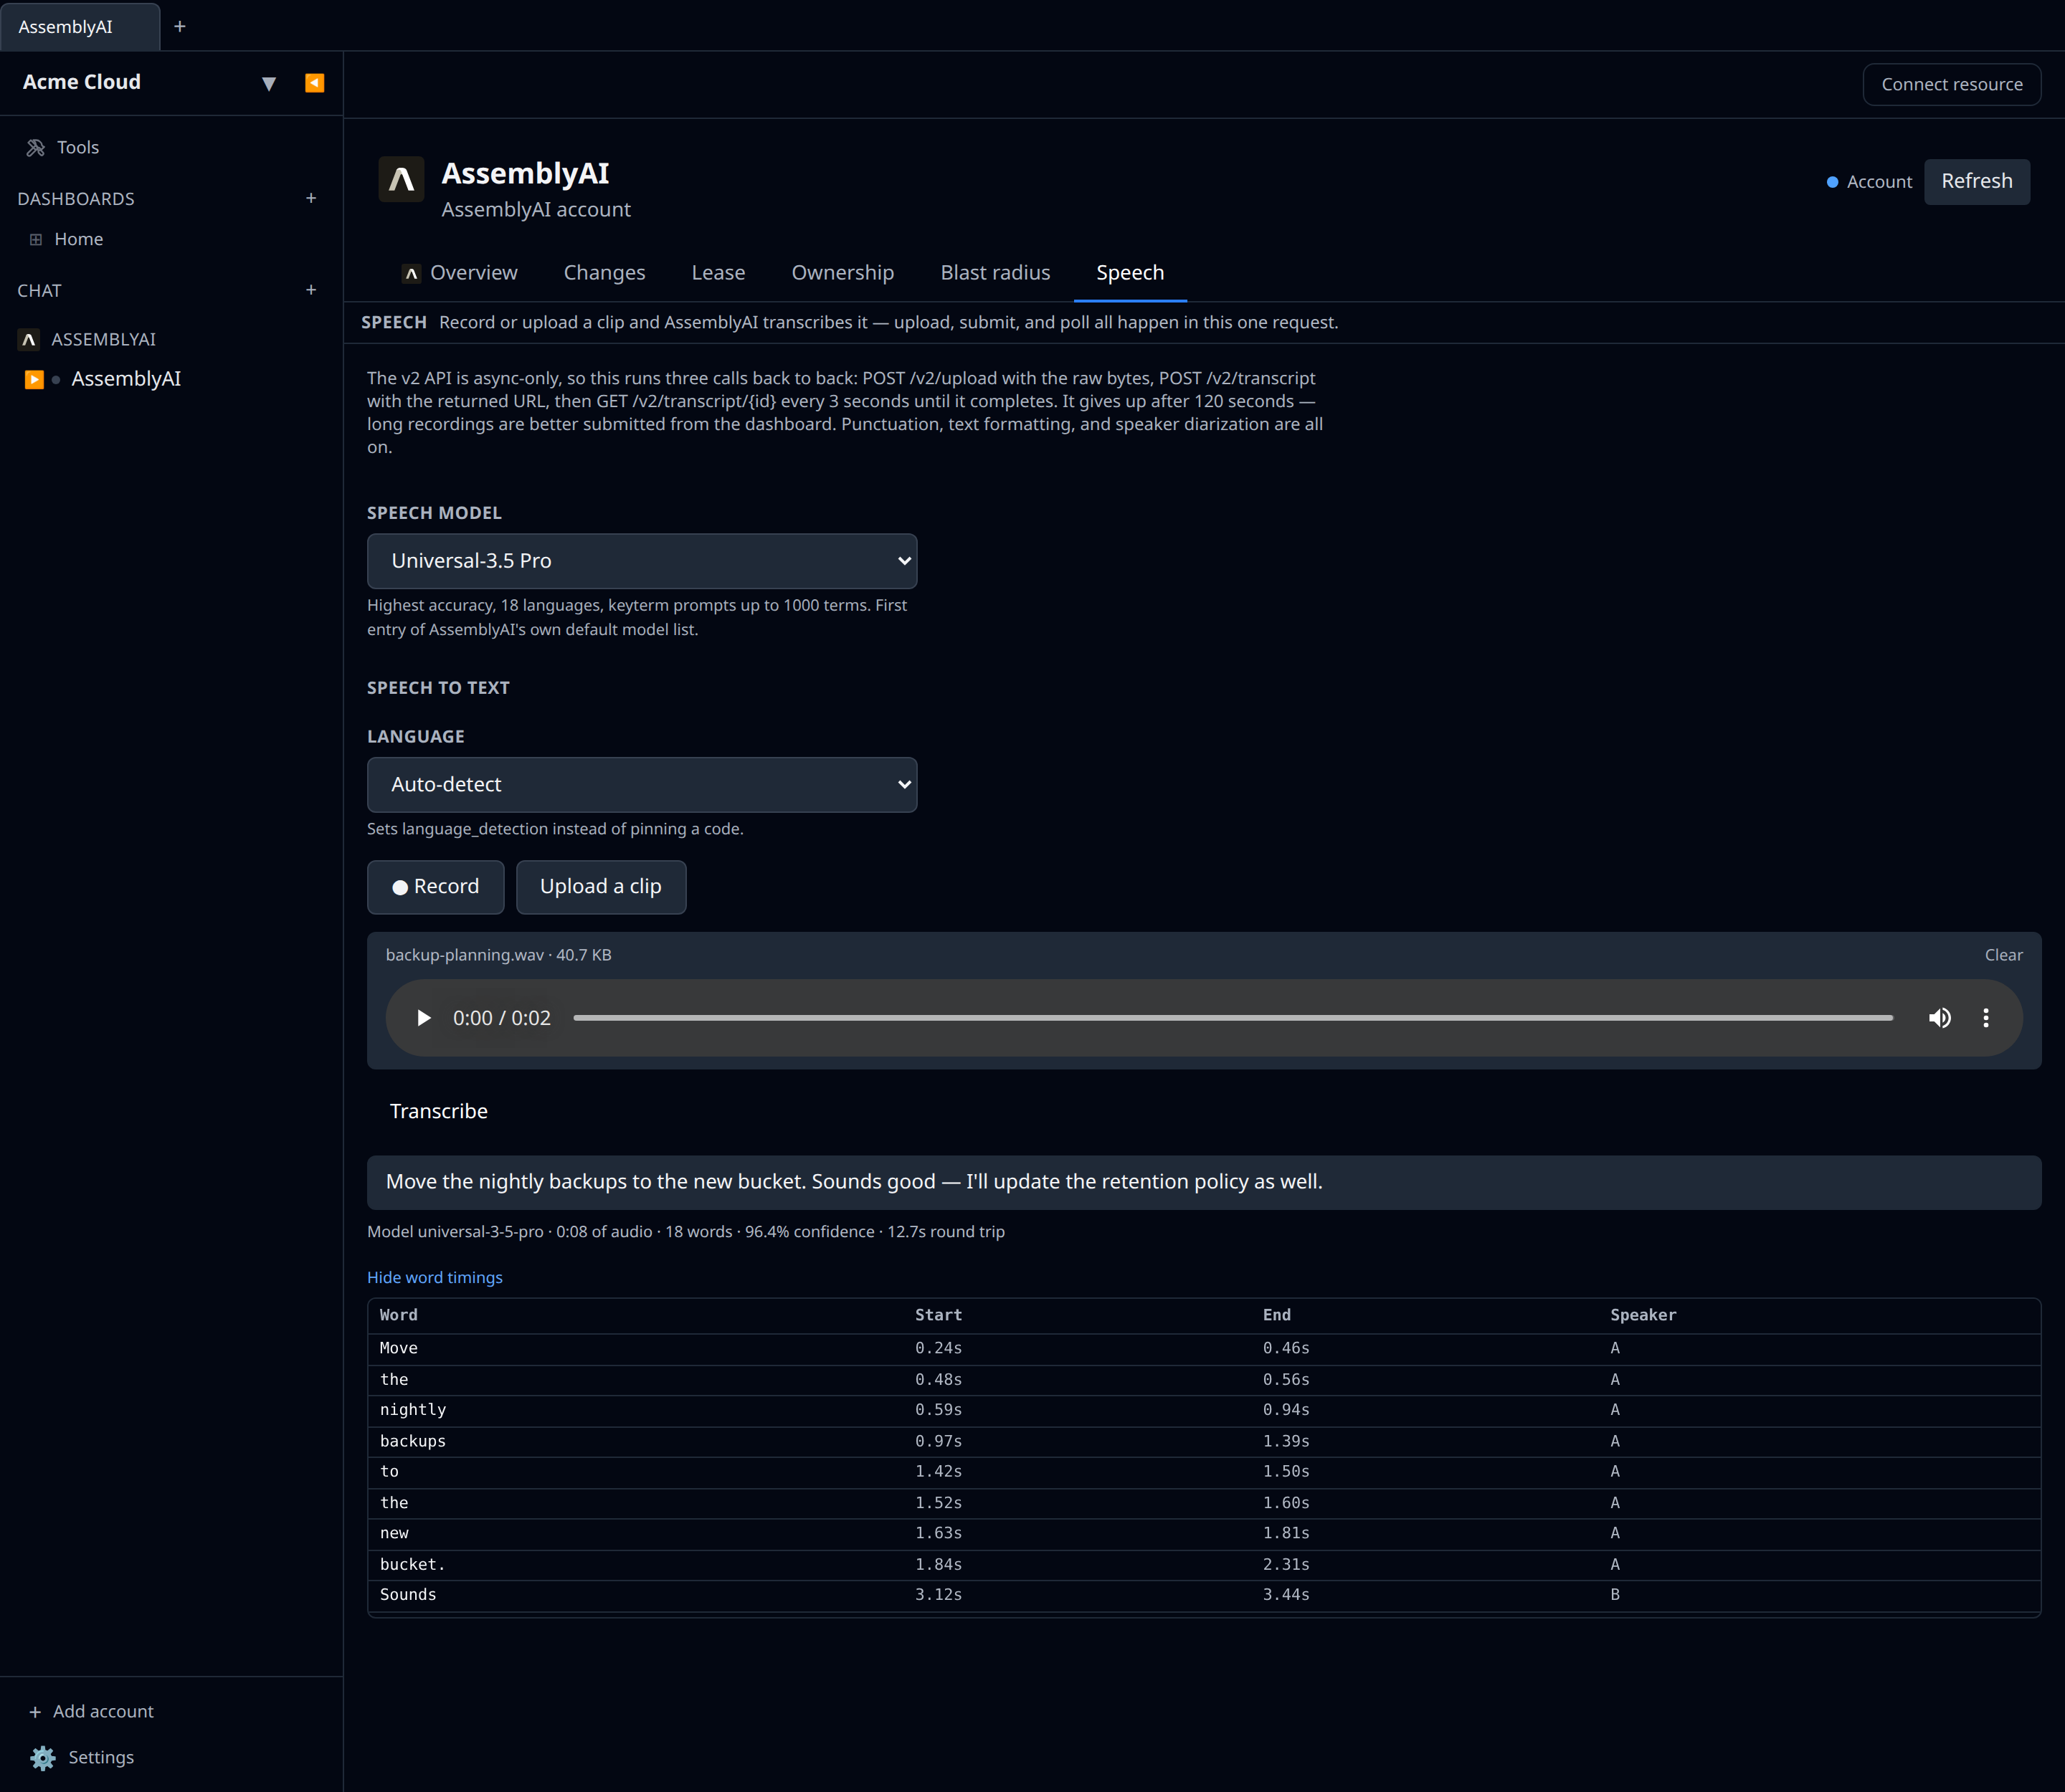The height and width of the screenshot is (1792, 2065).
Task: Click Hide word timings link
Action: click(435, 1277)
